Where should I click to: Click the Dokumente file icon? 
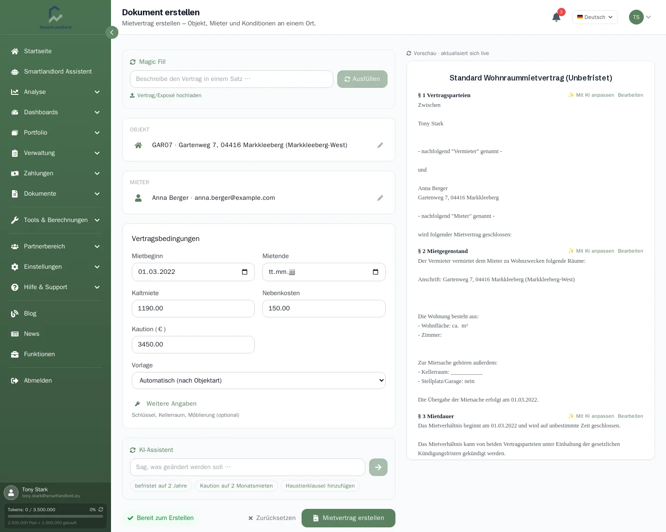15,194
